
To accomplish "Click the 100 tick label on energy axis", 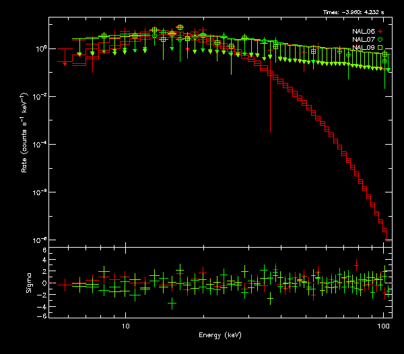I will pyautogui.click(x=382, y=326).
